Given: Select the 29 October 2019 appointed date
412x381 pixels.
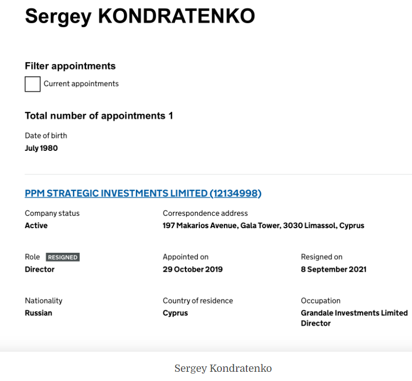Looking at the screenshot, I should point(193,269).
